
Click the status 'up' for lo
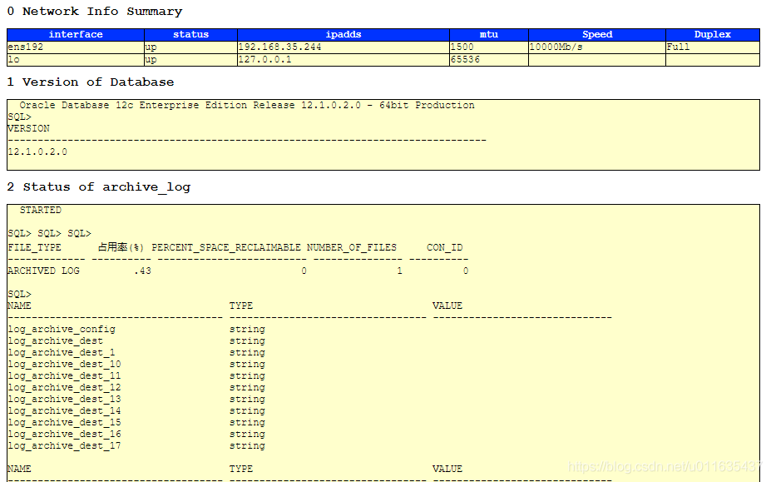coord(151,60)
